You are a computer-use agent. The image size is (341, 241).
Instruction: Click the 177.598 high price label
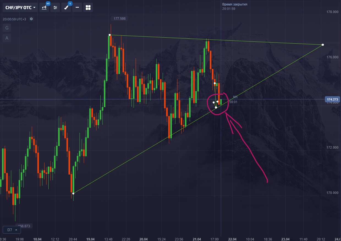tap(119, 19)
